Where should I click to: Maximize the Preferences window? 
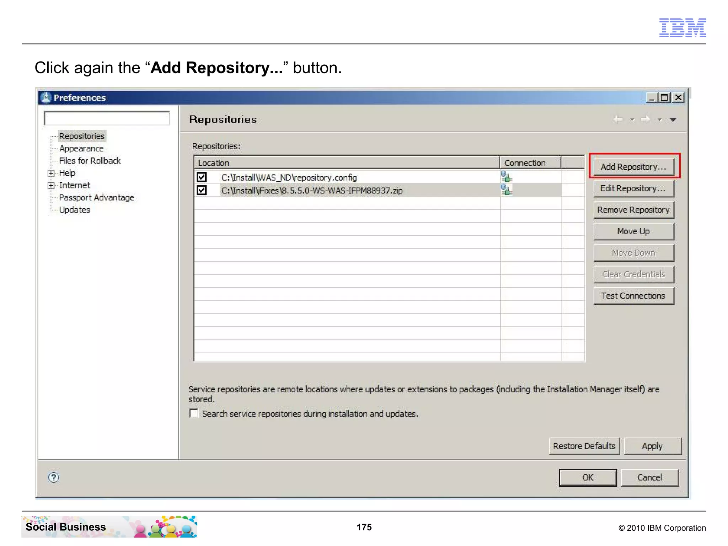point(664,97)
